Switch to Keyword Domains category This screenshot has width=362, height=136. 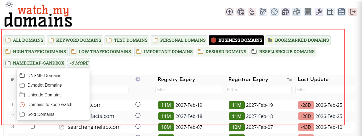(x=75, y=40)
